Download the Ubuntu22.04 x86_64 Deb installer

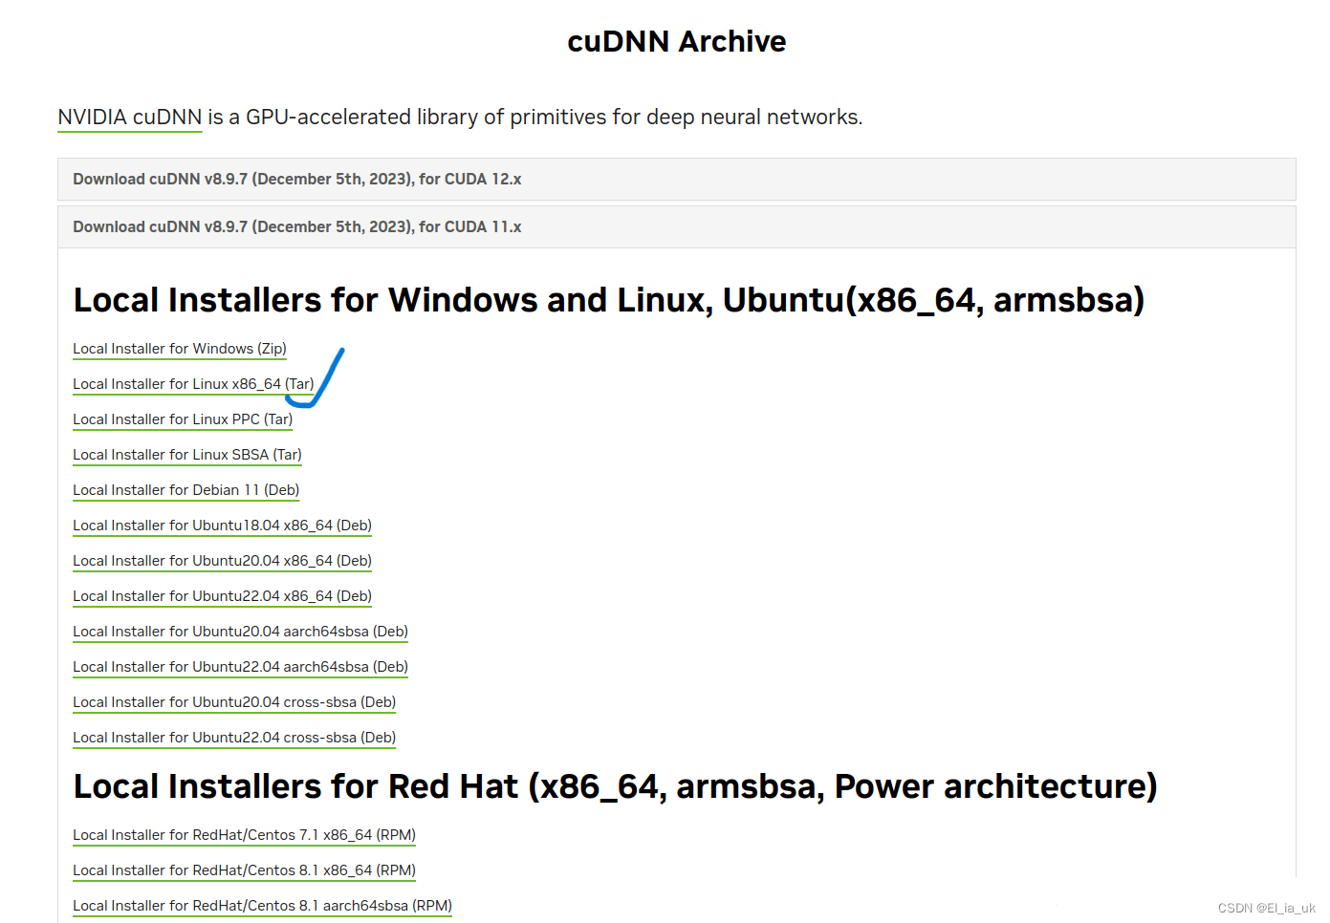pyautogui.click(x=222, y=595)
